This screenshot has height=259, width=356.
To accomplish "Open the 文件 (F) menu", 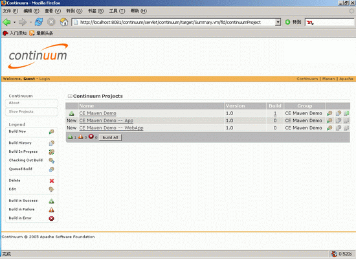I will click(x=10, y=11).
